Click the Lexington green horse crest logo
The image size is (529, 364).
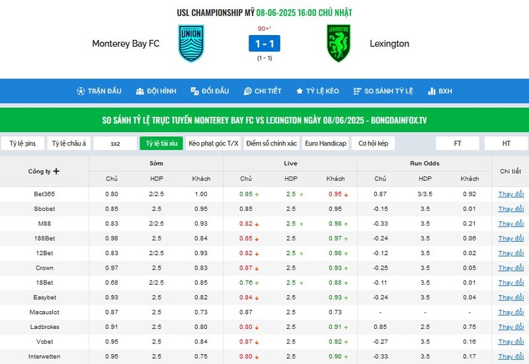tap(339, 43)
